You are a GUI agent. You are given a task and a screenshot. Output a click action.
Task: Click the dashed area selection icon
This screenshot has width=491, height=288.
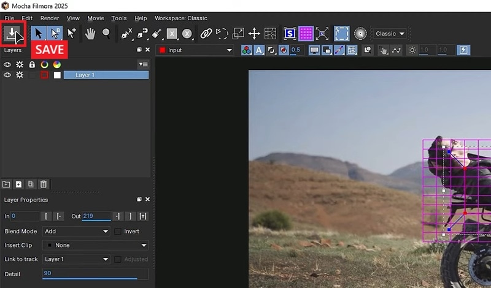tap(341, 34)
